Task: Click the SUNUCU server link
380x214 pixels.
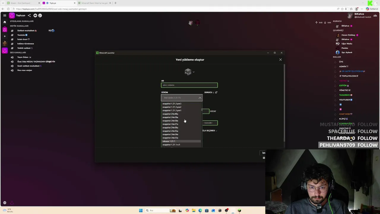Action: pyautogui.click(x=208, y=92)
